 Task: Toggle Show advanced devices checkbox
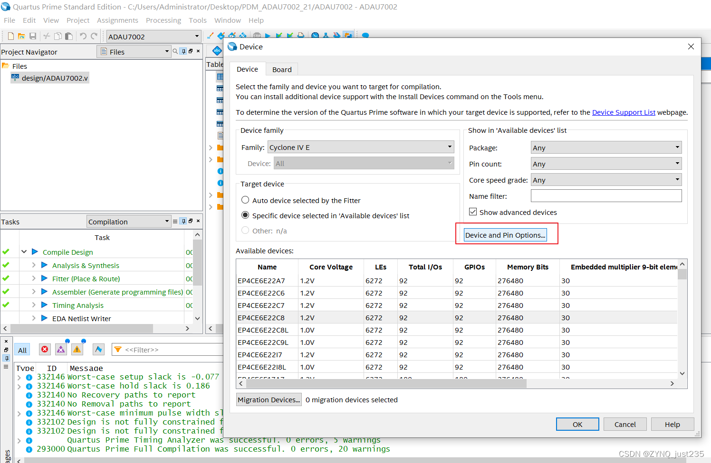click(473, 212)
